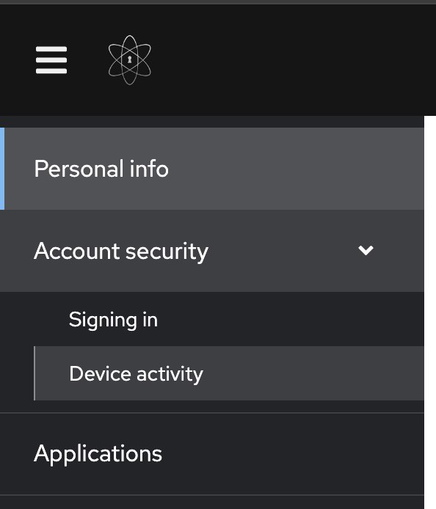
Task: Toggle the hamburger navigation menu
Action: [x=51, y=60]
